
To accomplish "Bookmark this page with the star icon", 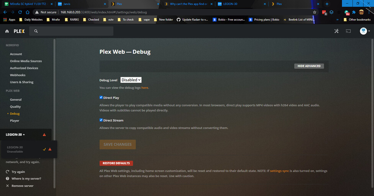I will (x=315, y=12).
